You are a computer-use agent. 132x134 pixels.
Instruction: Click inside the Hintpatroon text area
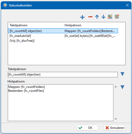(x=60, y=103)
